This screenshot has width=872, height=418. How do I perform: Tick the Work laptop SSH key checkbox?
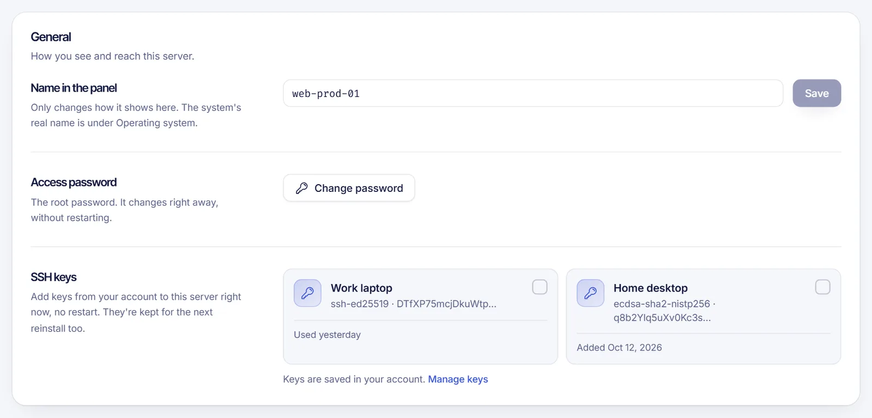click(x=540, y=287)
